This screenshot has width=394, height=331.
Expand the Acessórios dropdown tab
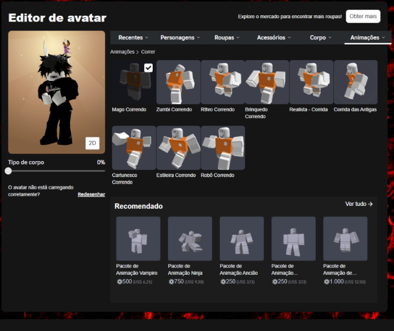(274, 37)
